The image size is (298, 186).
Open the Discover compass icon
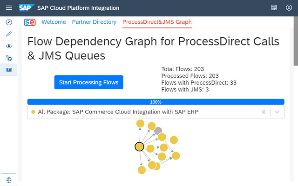pyautogui.click(x=9, y=22)
